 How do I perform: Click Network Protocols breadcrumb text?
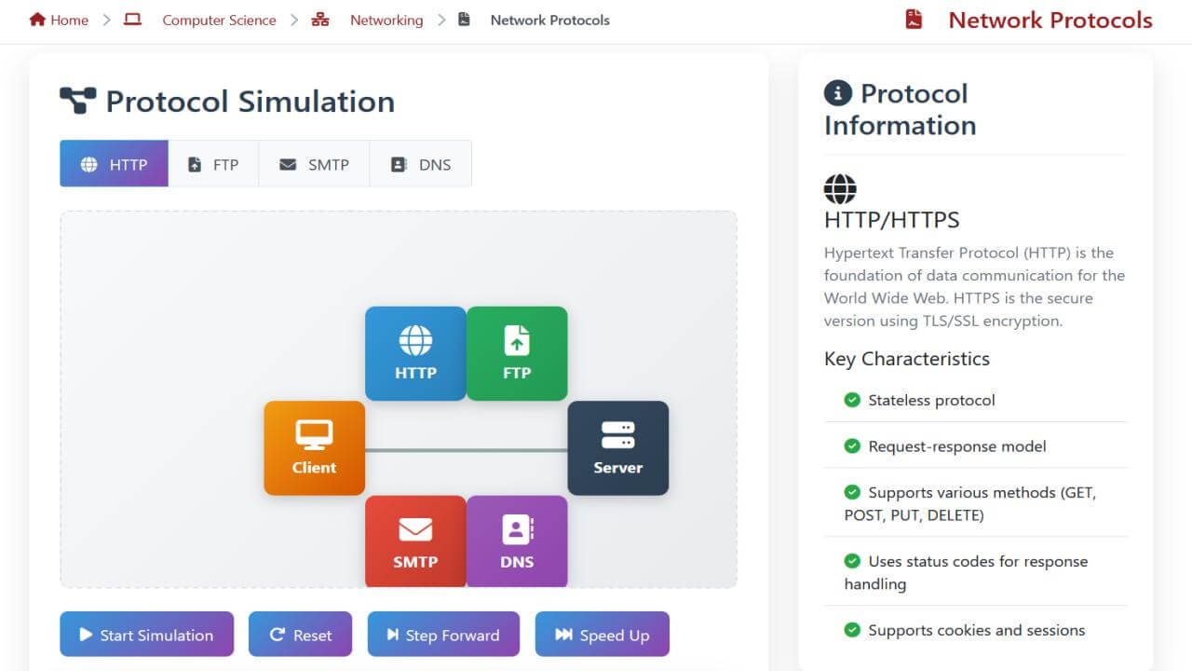pyautogui.click(x=550, y=20)
